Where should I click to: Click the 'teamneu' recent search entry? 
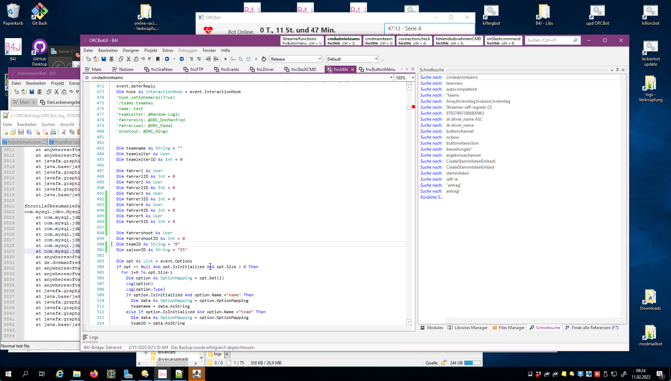pyautogui.click(x=454, y=83)
